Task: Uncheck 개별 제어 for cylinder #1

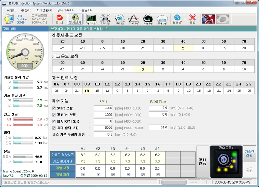Action: pos(83,174)
